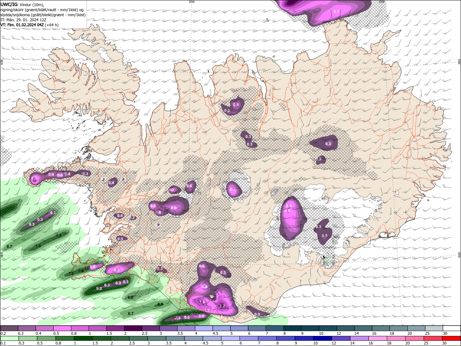This screenshot has width=461, height=346.
Task: Click the "25" label under the upper legend row
Action: click(427, 333)
